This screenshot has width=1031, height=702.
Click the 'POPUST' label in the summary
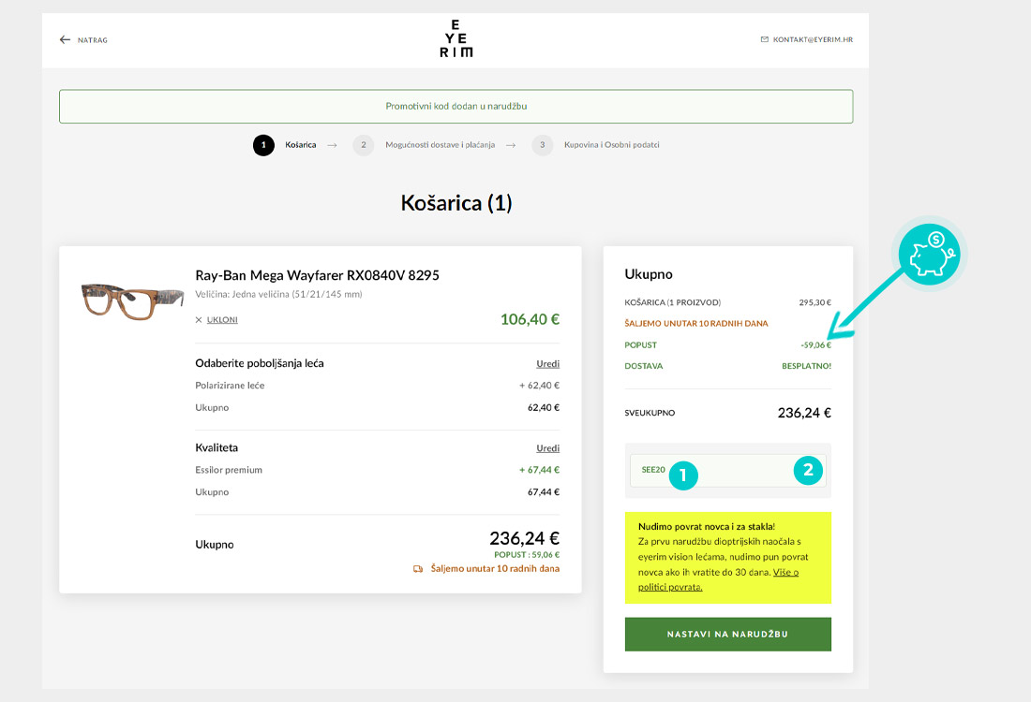[640, 345]
